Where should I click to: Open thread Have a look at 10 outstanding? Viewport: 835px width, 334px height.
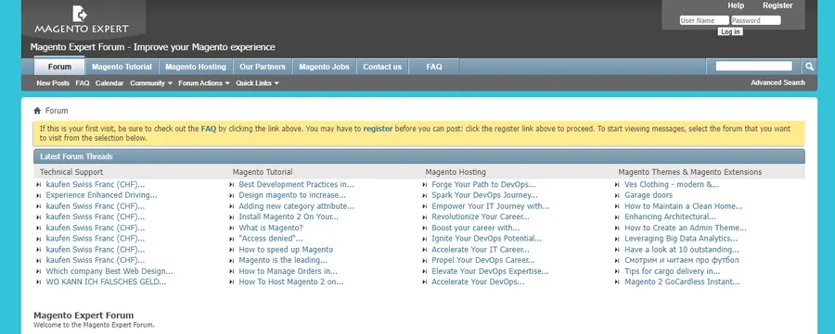click(x=682, y=250)
